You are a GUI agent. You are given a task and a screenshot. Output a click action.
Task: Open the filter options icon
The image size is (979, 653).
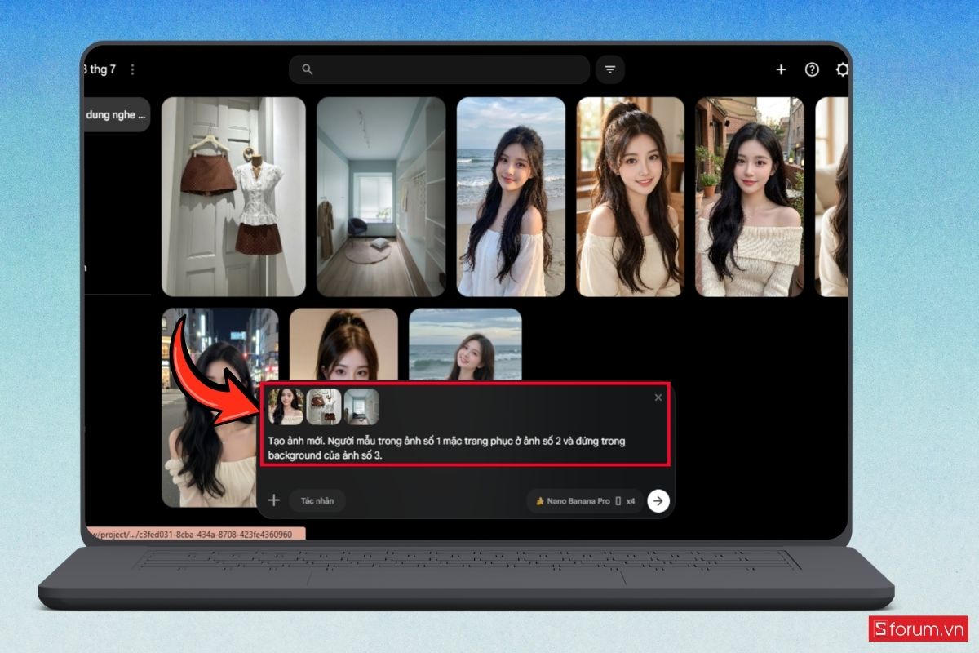609,69
